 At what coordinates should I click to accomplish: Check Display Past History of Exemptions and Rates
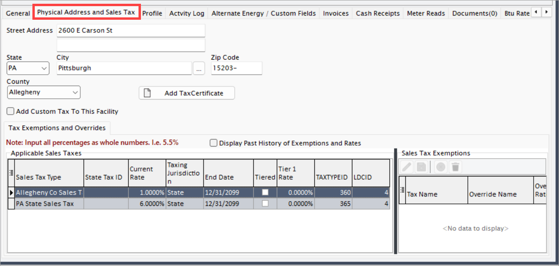214,143
